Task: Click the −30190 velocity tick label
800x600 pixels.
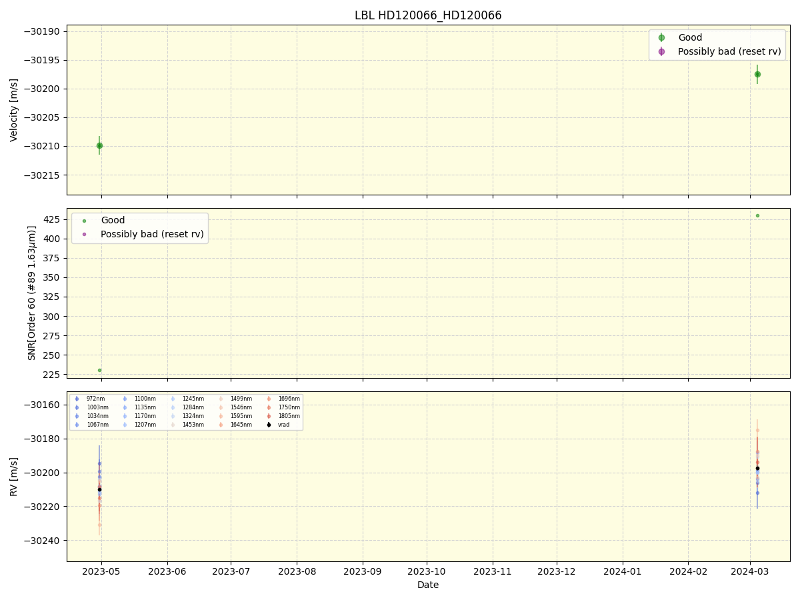Action: pyautogui.click(x=43, y=31)
